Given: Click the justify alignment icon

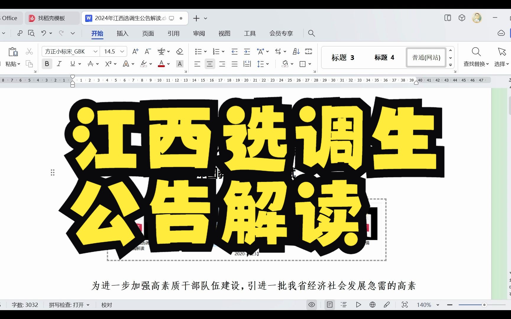Looking at the screenshot, I should [x=235, y=64].
